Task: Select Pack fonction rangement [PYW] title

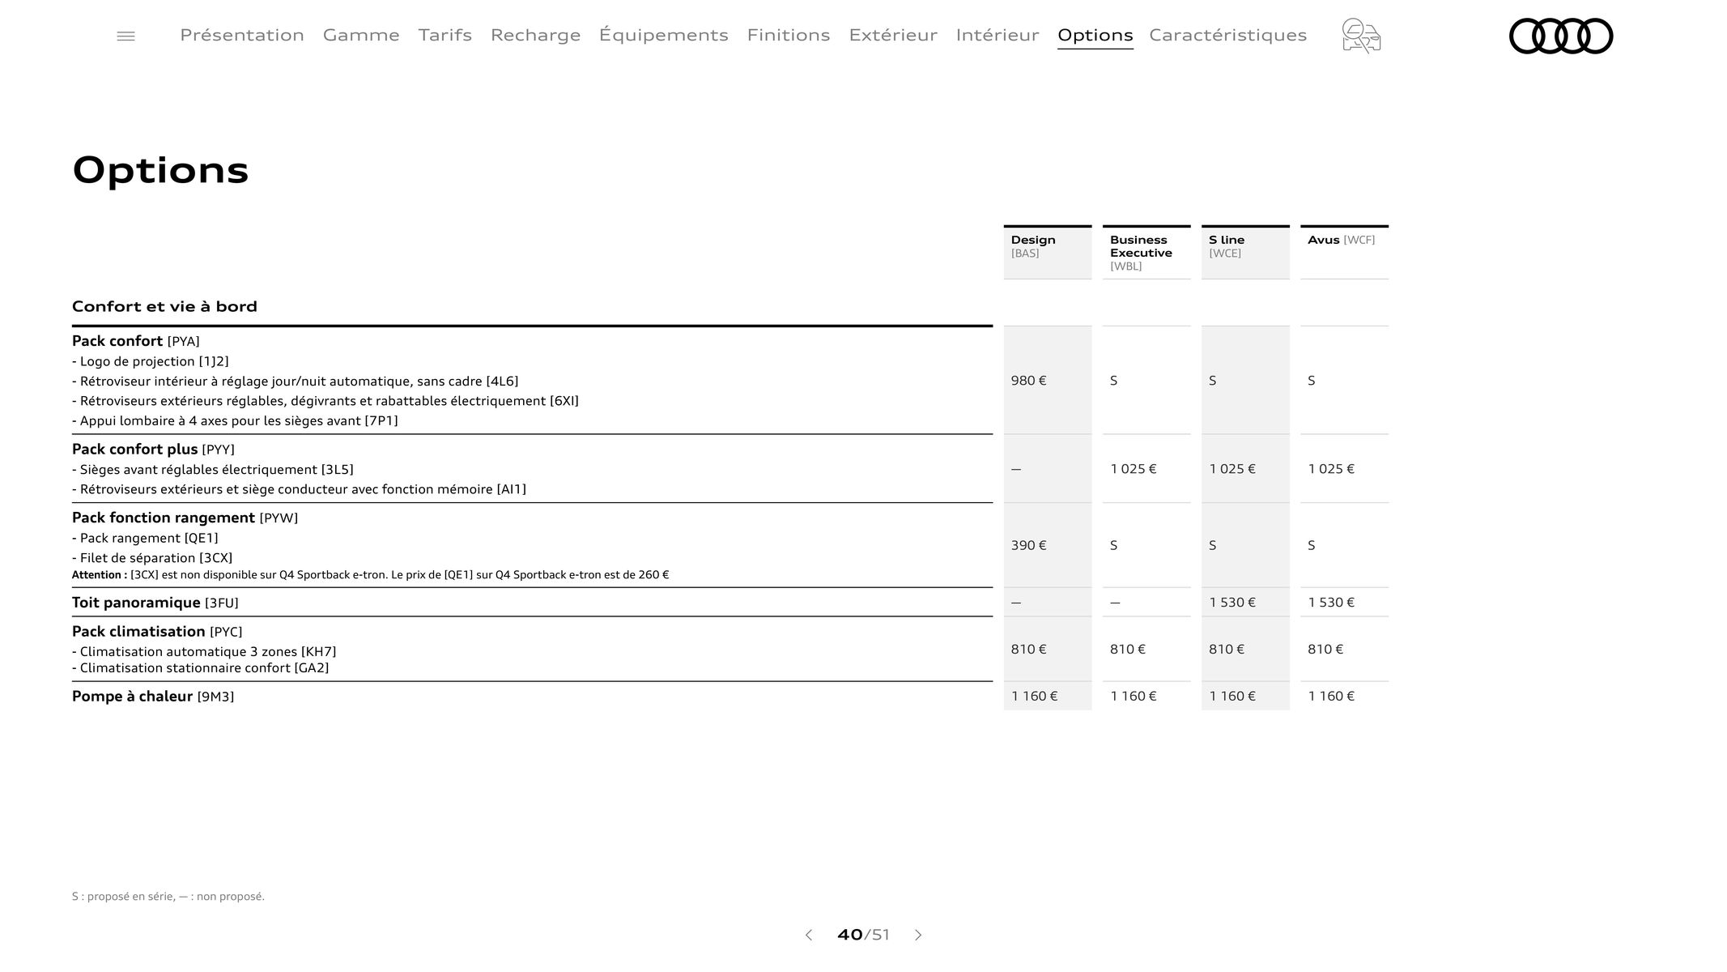Action: [x=185, y=518]
